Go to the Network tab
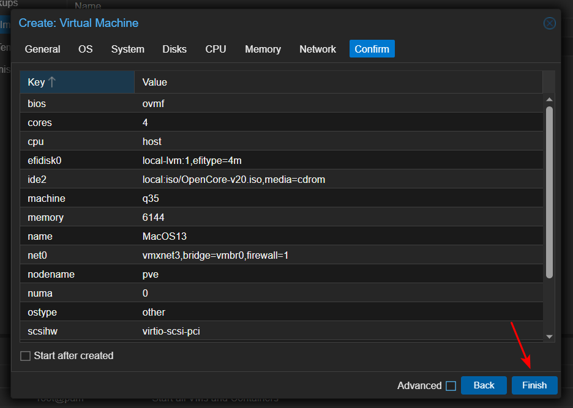The width and height of the screenshot is (573, 408). [x=317, y=49]
